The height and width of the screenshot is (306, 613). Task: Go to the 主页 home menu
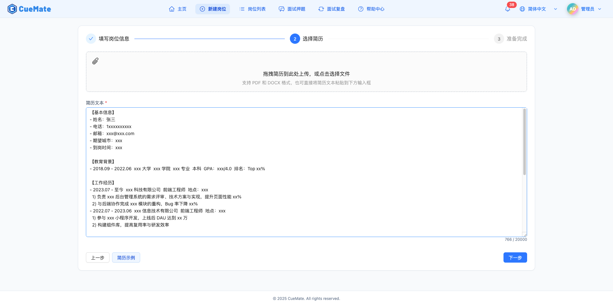pos(178,9)
